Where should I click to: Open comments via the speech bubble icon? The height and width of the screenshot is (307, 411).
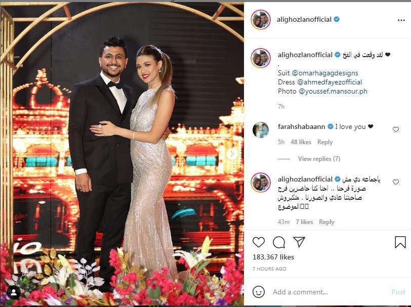[x=279, y=242]
